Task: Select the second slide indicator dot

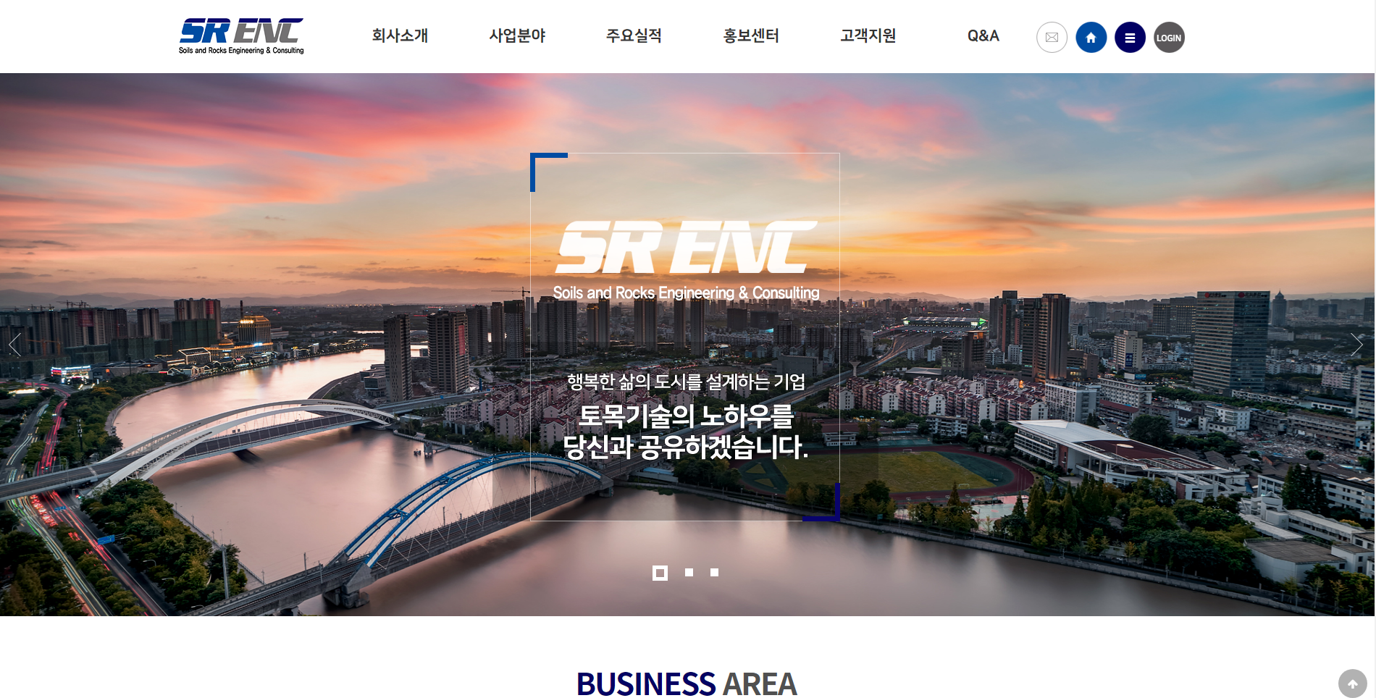Action: [x=689, y=572]
